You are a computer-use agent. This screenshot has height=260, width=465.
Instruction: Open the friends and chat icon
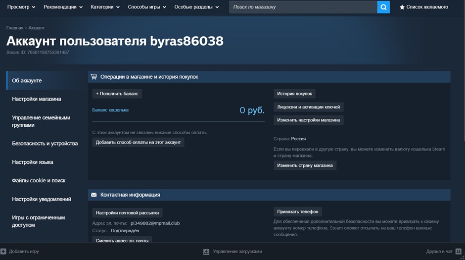[x=459, y=252]
